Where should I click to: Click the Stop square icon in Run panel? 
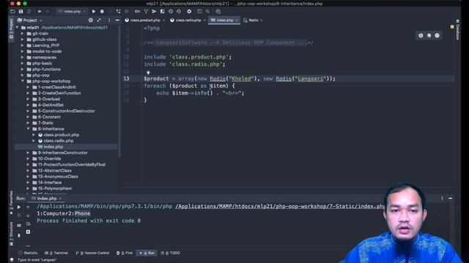[19, 215]
